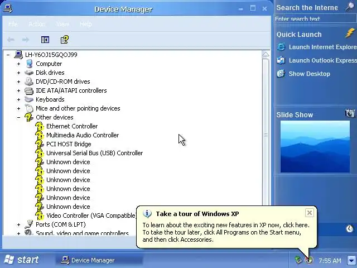Click Device Manager taskbar button
This screenshot has width=357, height=268.
[x=99, y=260]
